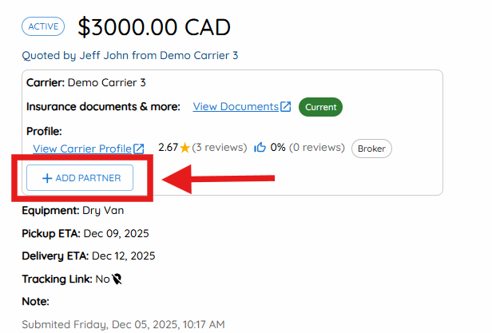Click the ACTIVE status badge
This screenshot has width=492, height=333.
(43, 26)
